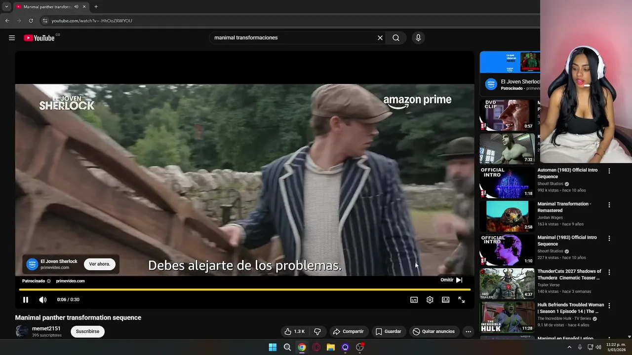Open the memet2151 channel avatar
The image size is (632, 355).
coord(22,331)
